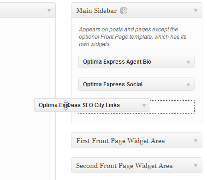Click the Main Sidebar title text

[x=96, y=11]
